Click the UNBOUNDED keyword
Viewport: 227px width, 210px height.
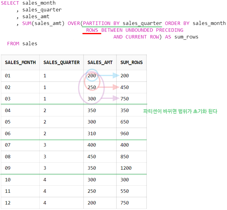pos(139,30)
